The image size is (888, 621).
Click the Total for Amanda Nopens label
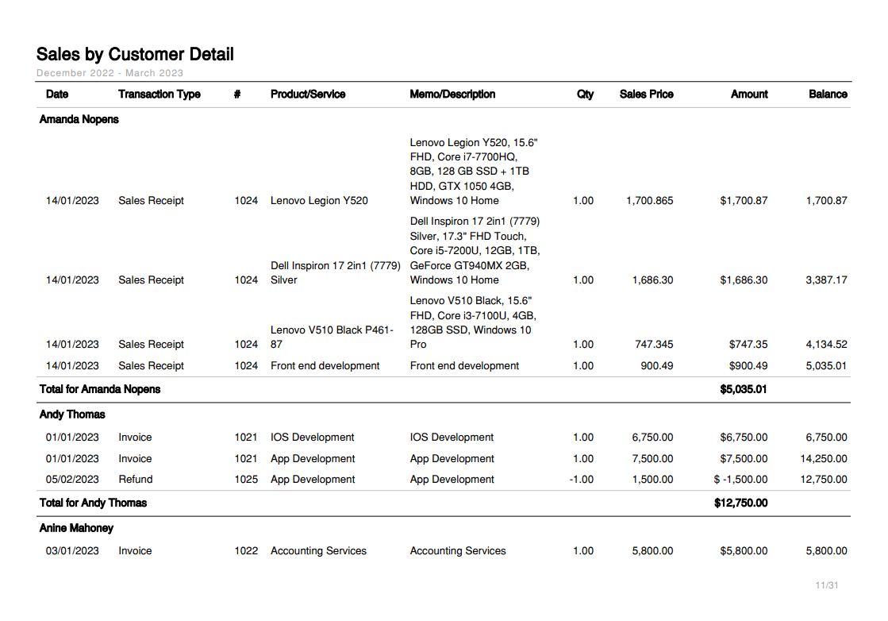point(100,389)
